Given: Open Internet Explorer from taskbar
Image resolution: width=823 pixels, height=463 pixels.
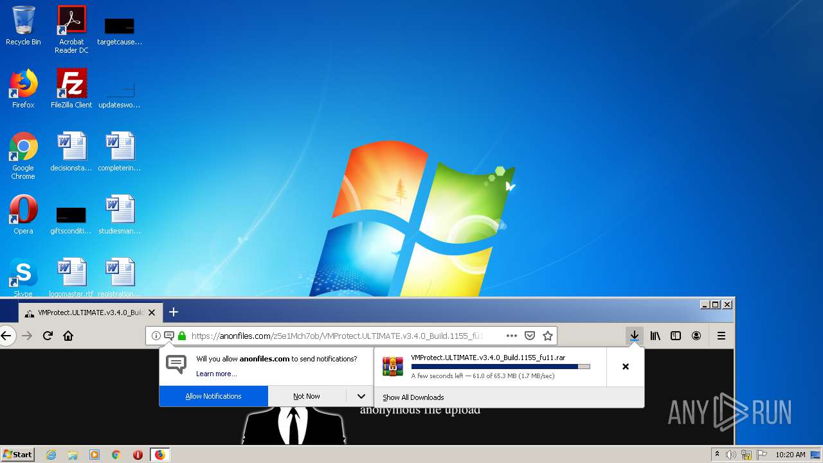Looking at the screenshot, I should pos(51,455).
